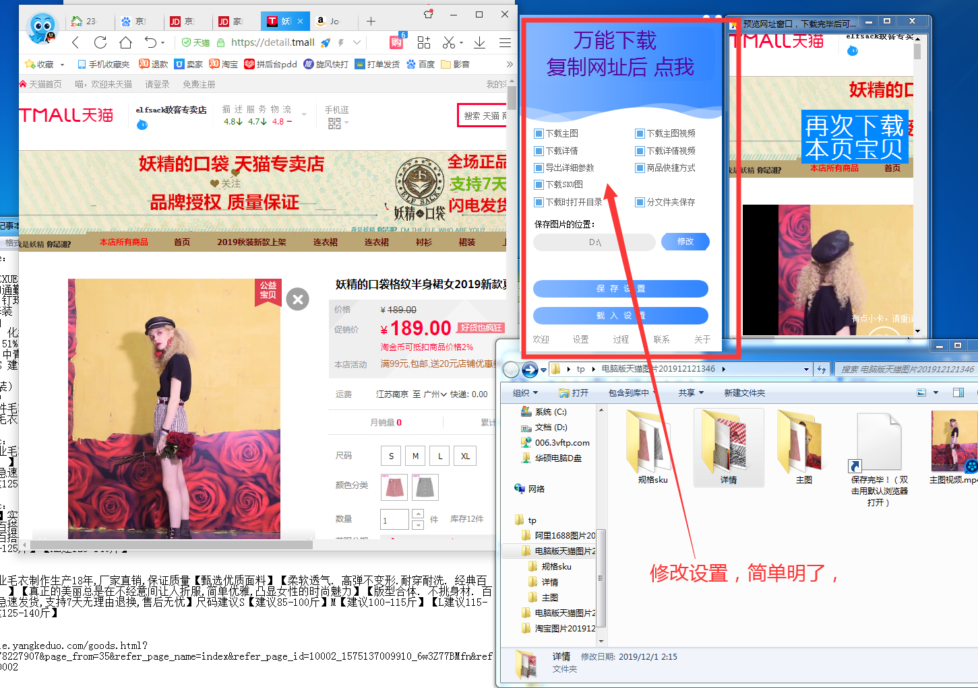The height and width of the screenshot is (688, 978).
Task: Toggle the 下载SKU图 checkbox
Action: coord(539,184)
